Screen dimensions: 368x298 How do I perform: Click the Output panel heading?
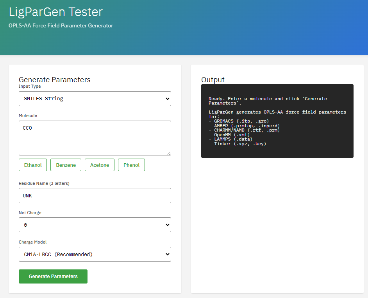point(213,80)
